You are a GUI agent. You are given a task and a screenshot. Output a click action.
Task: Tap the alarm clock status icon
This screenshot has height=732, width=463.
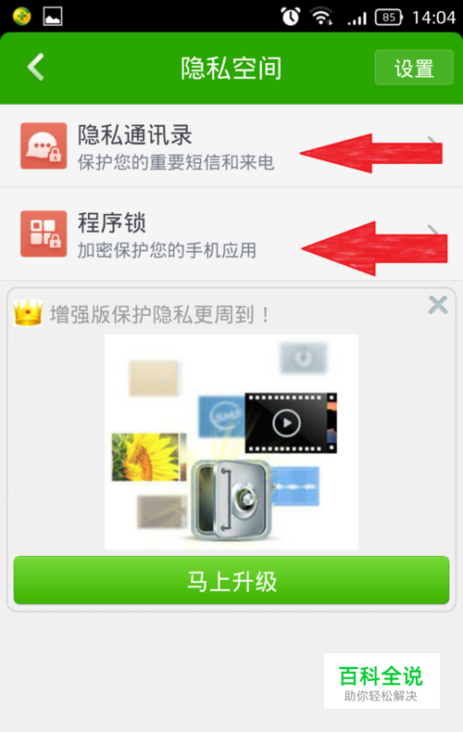pyautogui.click(x=291, y=17)
